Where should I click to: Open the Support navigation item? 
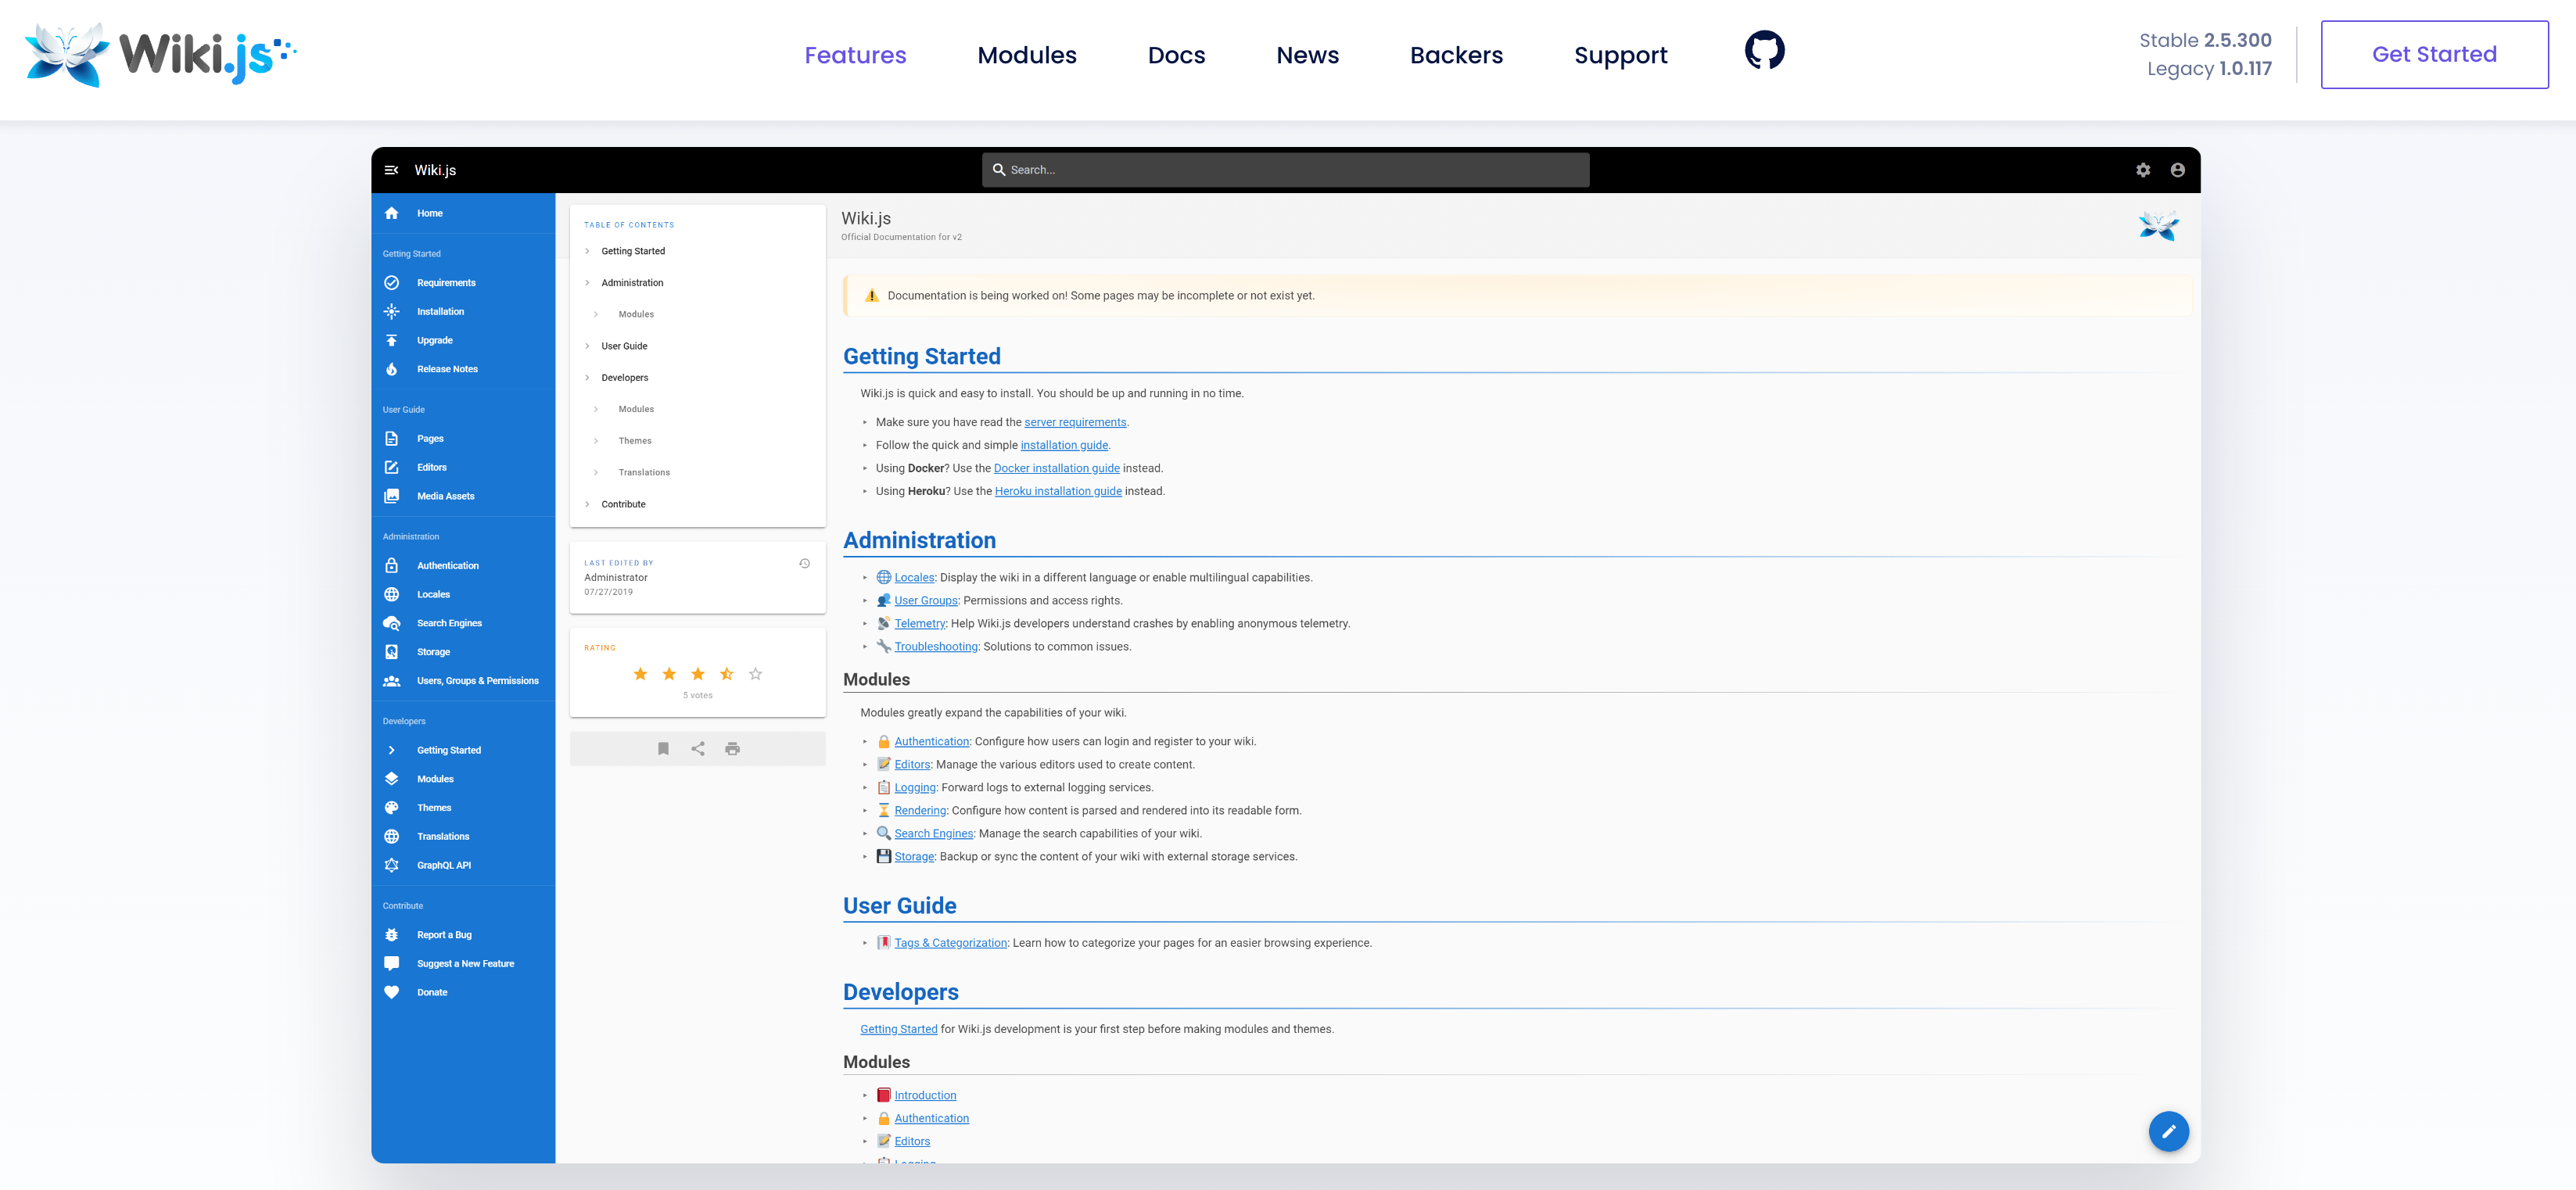click(x=1620, y=55)
